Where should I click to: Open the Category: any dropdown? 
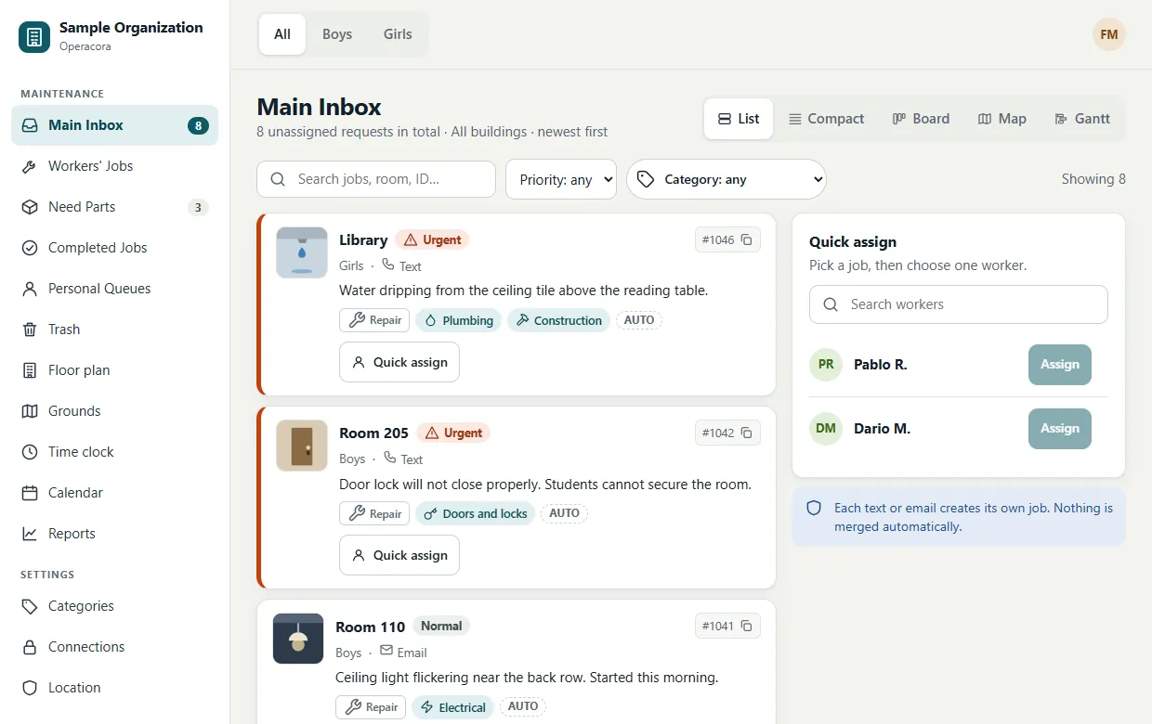(727, 179)
